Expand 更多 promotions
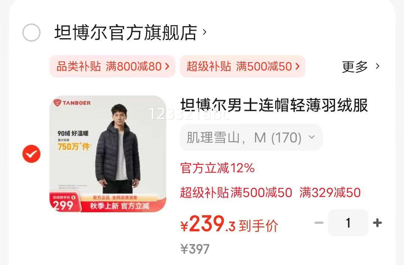Image resolution: width=404 pixels, height=265 pixels. pyautogui.click(x=355, y=67)
